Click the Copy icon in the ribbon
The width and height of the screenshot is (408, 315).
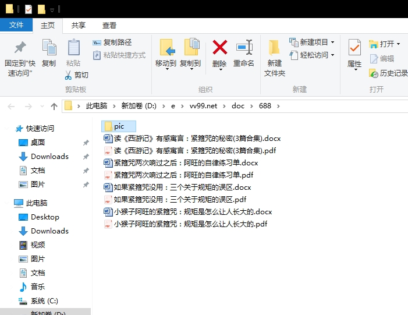(x=49, y=47)
